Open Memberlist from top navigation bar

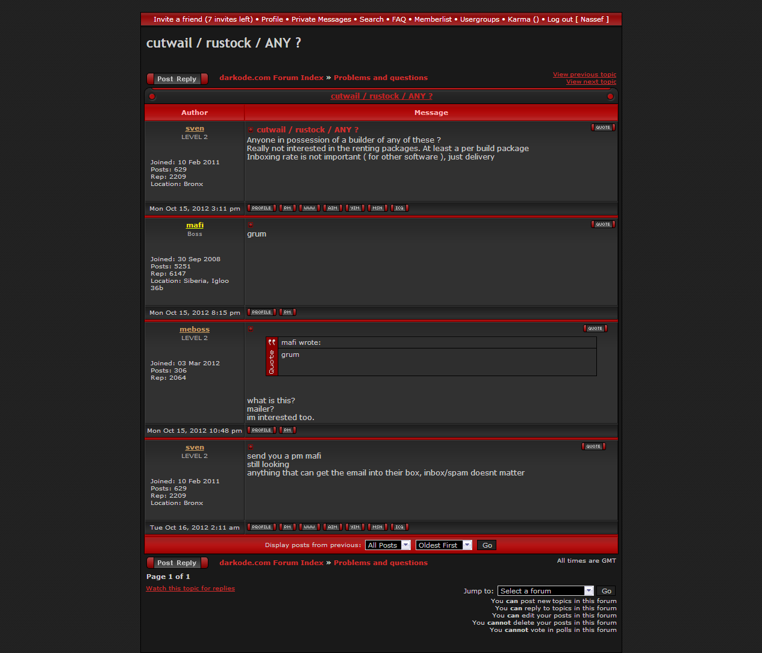433,19
